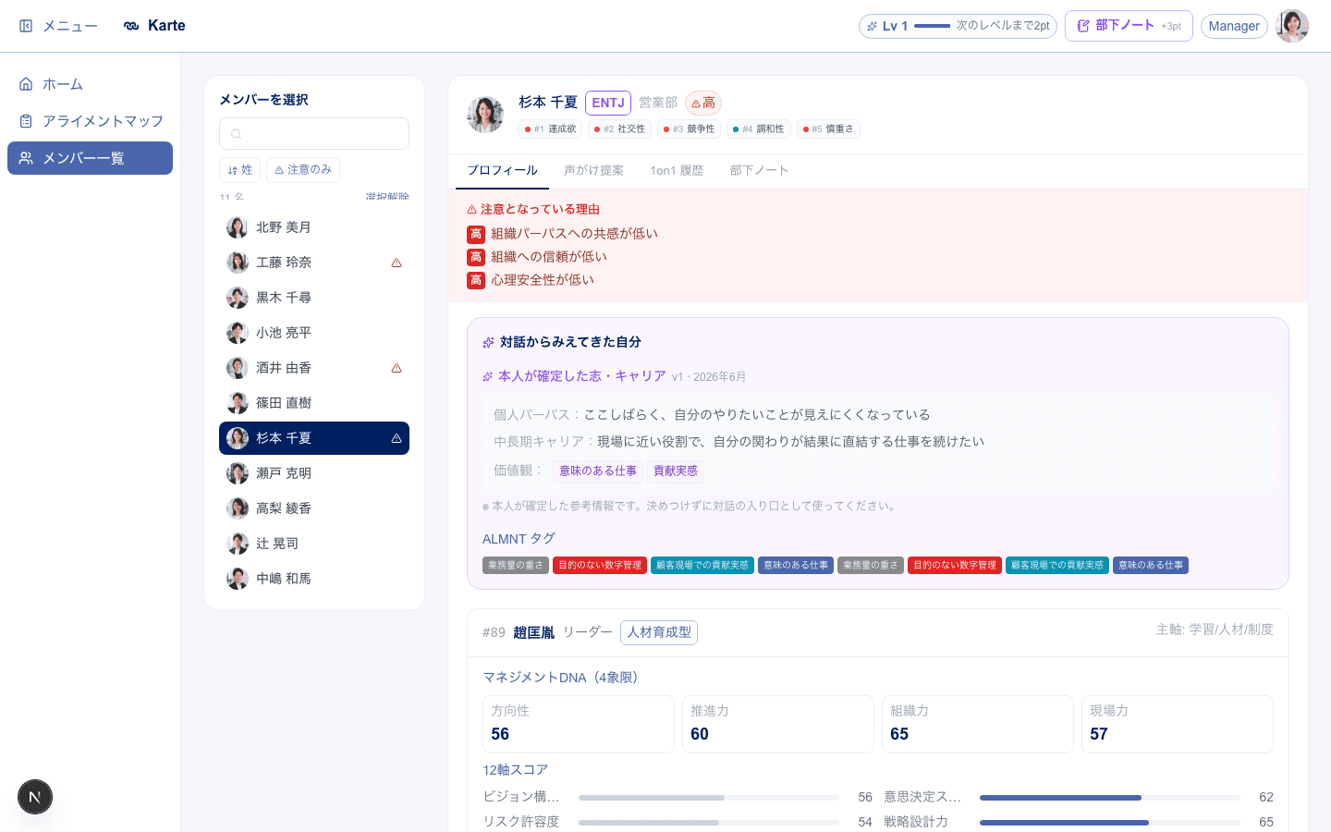Viewport: 1331px width, 832px height.
Task: Click 高 badge for 組織パーパスへの共感が低い
Action: [476, 234]
